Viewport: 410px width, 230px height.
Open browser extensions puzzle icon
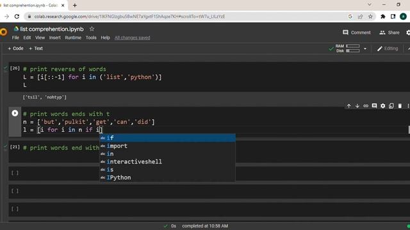pos(383,17)
